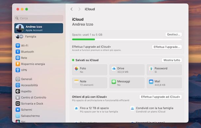The height and width of the screenshot is (128, 201).
Task: Open the VPN icon in sidebar
Action: click(x=18, y=70)
